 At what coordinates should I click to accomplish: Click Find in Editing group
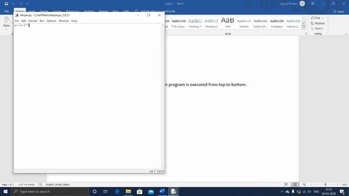(x=316, y=18)
